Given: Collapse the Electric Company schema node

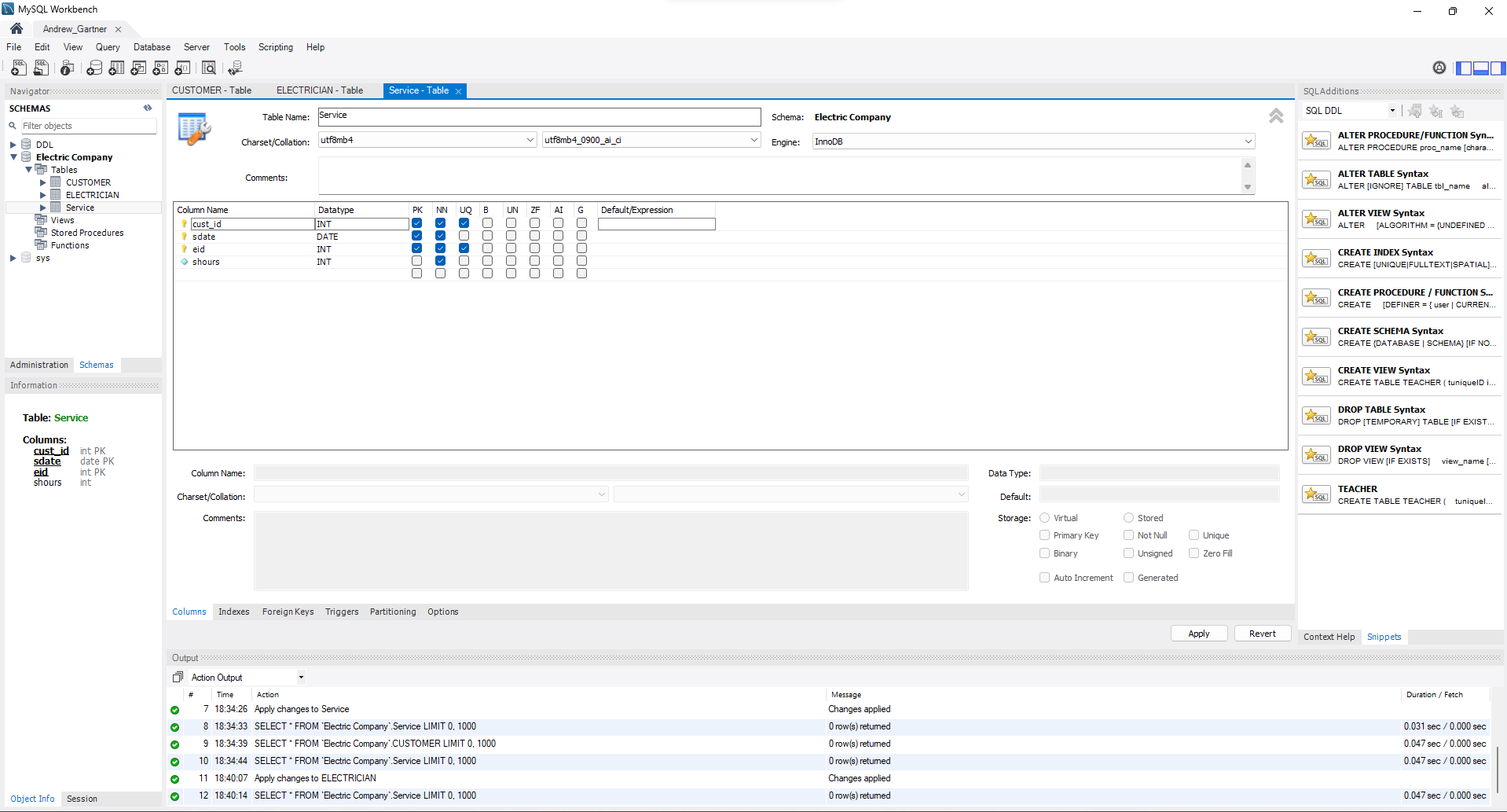Looking at the screenshot, I should (x=13, y=157).
